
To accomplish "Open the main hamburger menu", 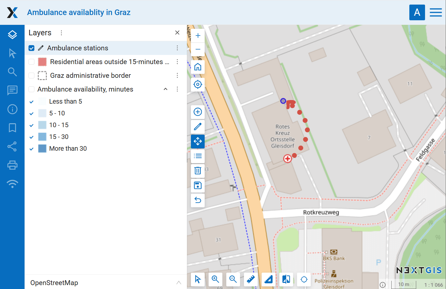I will click(436, 12).
